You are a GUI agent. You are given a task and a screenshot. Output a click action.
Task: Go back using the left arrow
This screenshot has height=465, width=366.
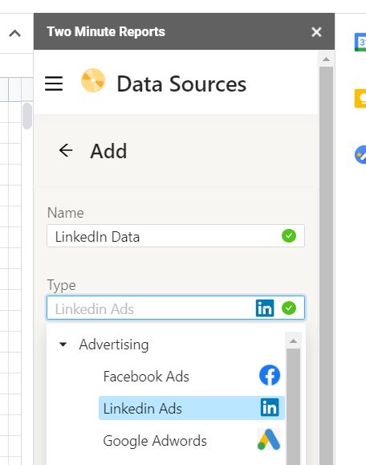click(66, 150)
